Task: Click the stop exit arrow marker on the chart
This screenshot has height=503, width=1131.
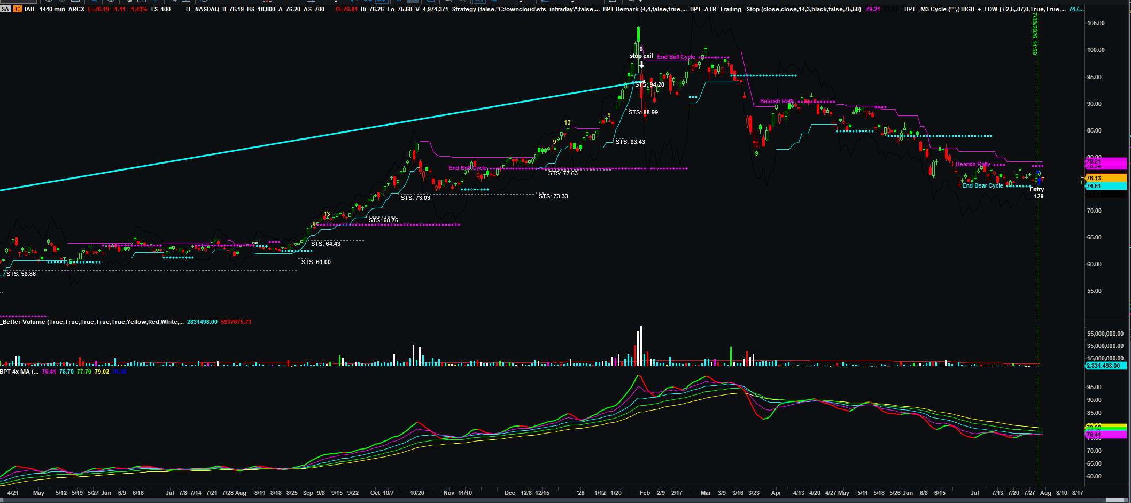Action: (x=641, y=65)
